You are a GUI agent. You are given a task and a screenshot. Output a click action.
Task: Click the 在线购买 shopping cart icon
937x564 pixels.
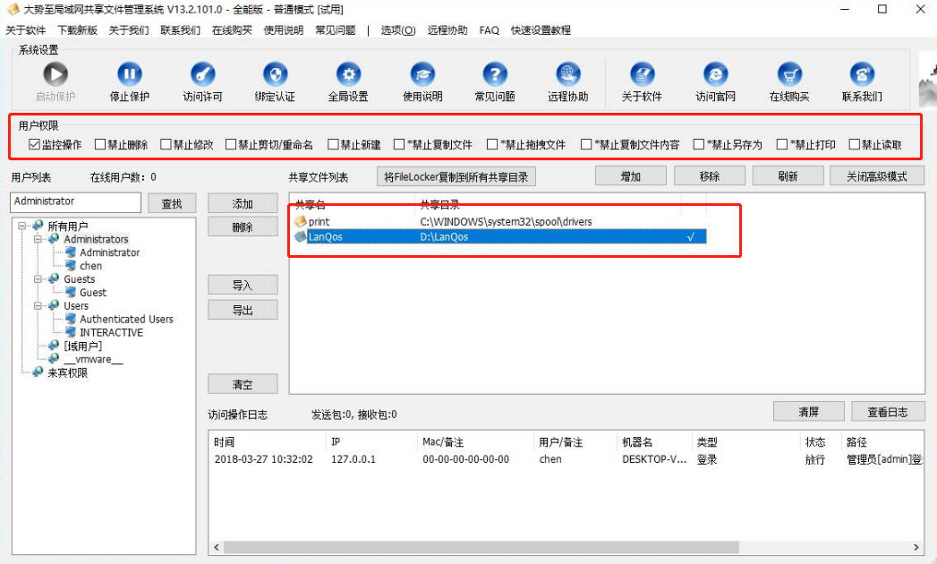click(788, 74)
